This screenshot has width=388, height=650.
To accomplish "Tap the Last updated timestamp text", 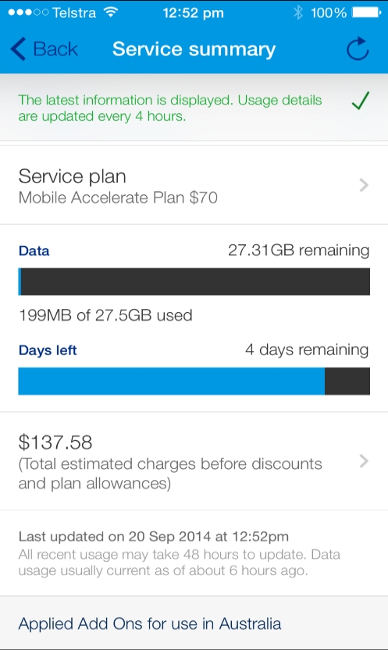I will coord(153,536).
